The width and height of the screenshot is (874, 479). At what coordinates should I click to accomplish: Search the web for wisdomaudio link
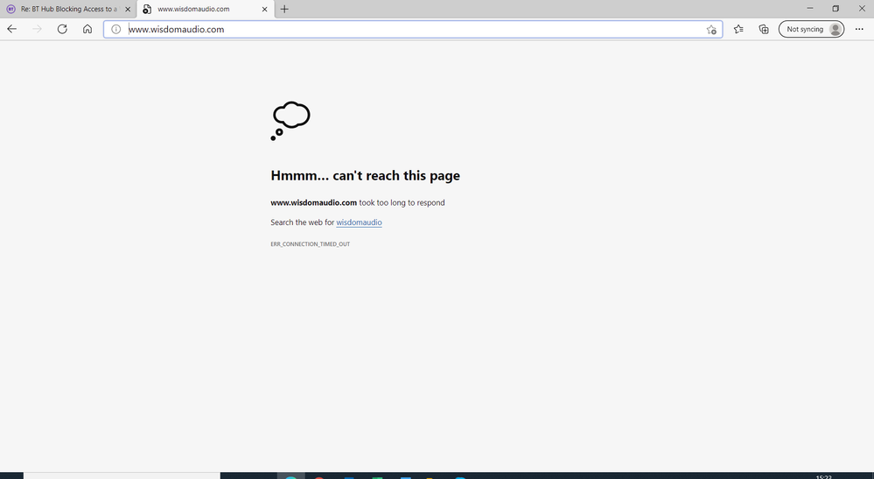(359, 222)
